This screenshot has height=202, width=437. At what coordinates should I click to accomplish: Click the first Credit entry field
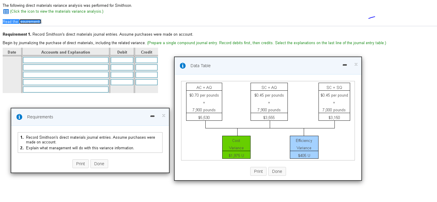click(146, 60)
